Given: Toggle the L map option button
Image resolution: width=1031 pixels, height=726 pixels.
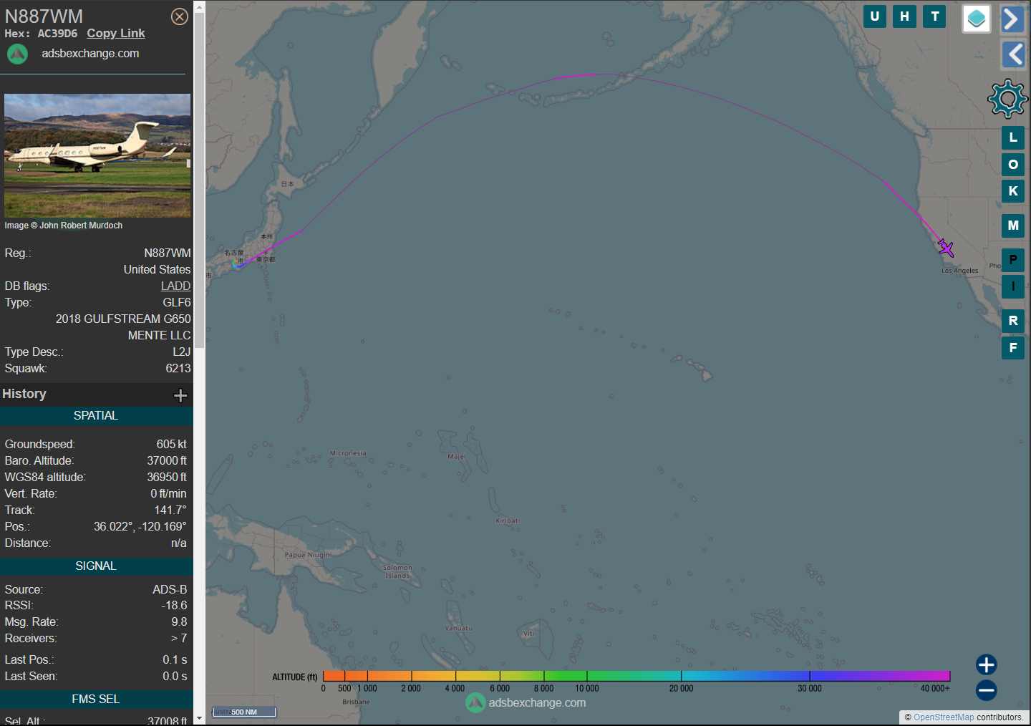Looking at the screenshot, I should pos(1013,137).
